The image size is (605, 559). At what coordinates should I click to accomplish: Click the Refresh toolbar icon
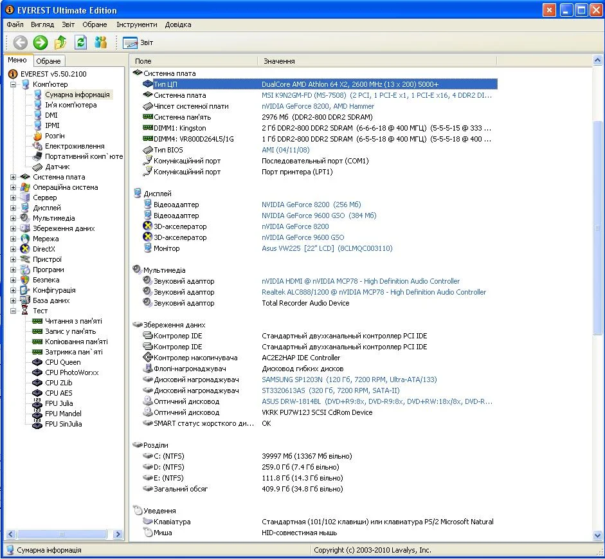pos(80,42)
